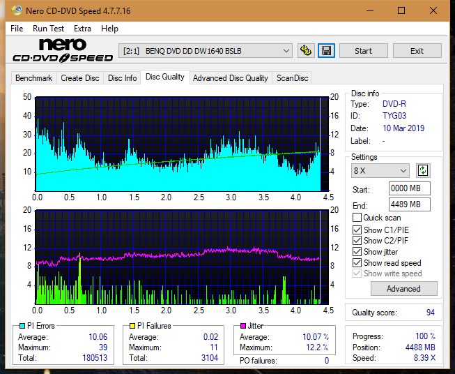Maximize the Nero window
Screen dimensions: 455x374
tap(401, 10)
